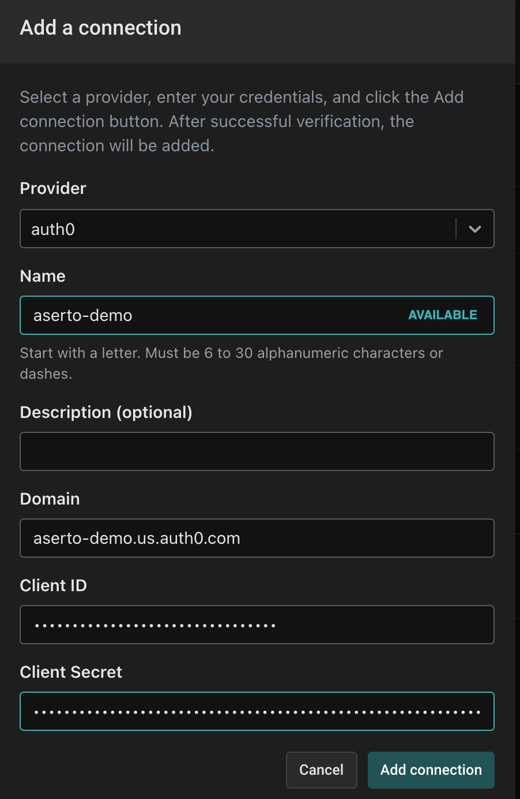Focus the Name field containing aserto-demo
The image size is (520, 799).
pos(257,315)
